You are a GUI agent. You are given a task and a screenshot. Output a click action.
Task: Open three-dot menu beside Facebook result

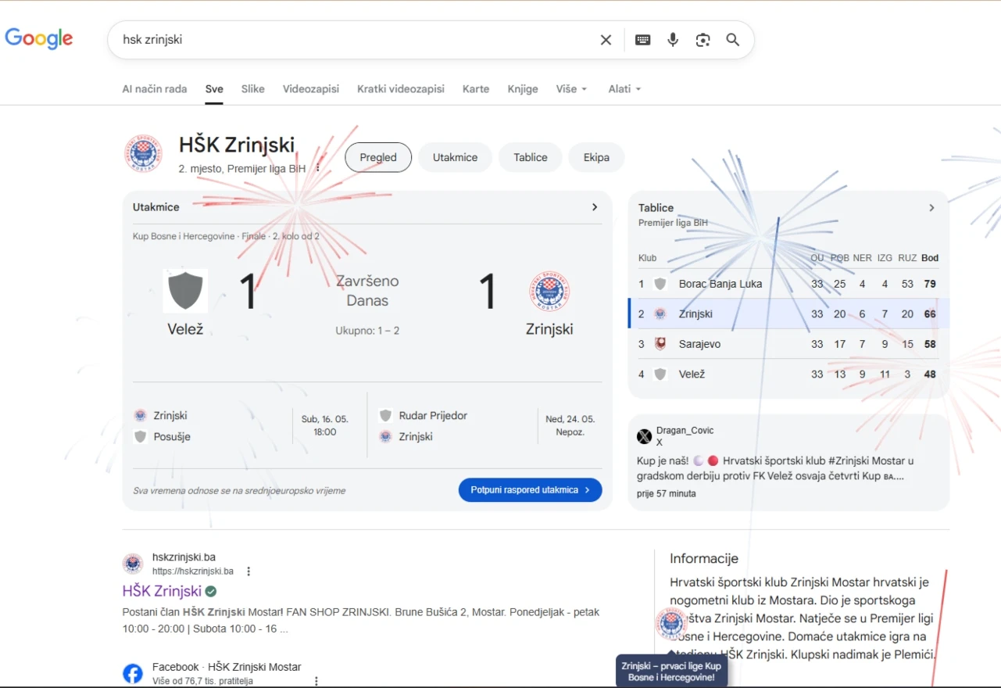(316, 681)
